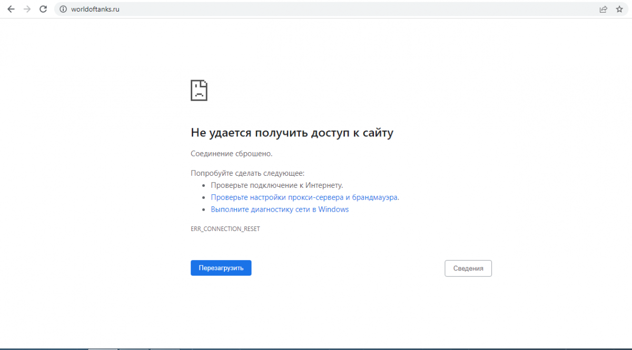Viewport: 632px width, 350px height.
Task: Click the ERR_CONNECTION_RESET error code text
Action: [x=225, y=229]
